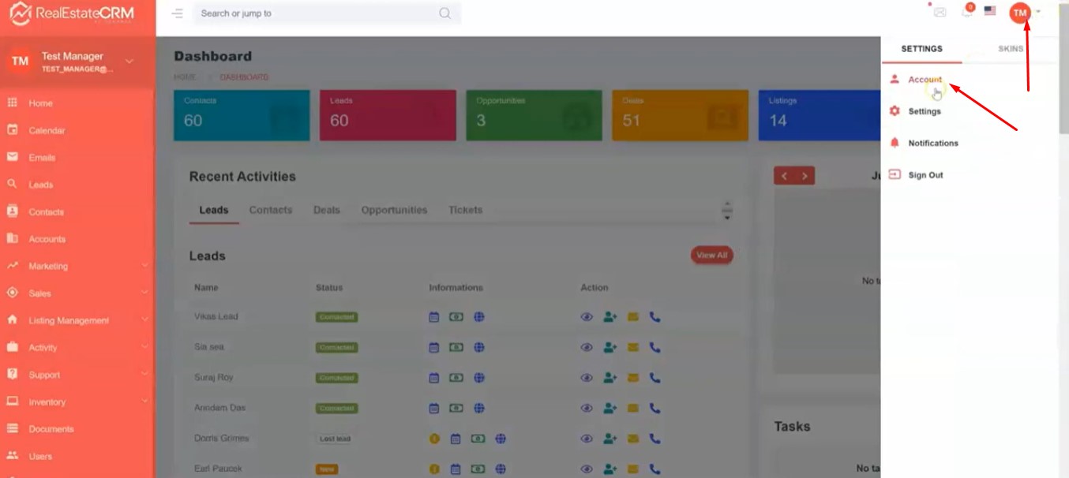Open the calendar icon for Anndam Das
Image resolution: width=1069 pixels, height=478 pixels.
[433, 409]
